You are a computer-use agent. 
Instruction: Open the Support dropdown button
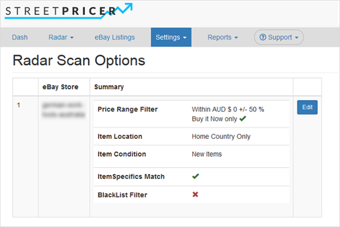pyautogui.click(x=279, y=37)
